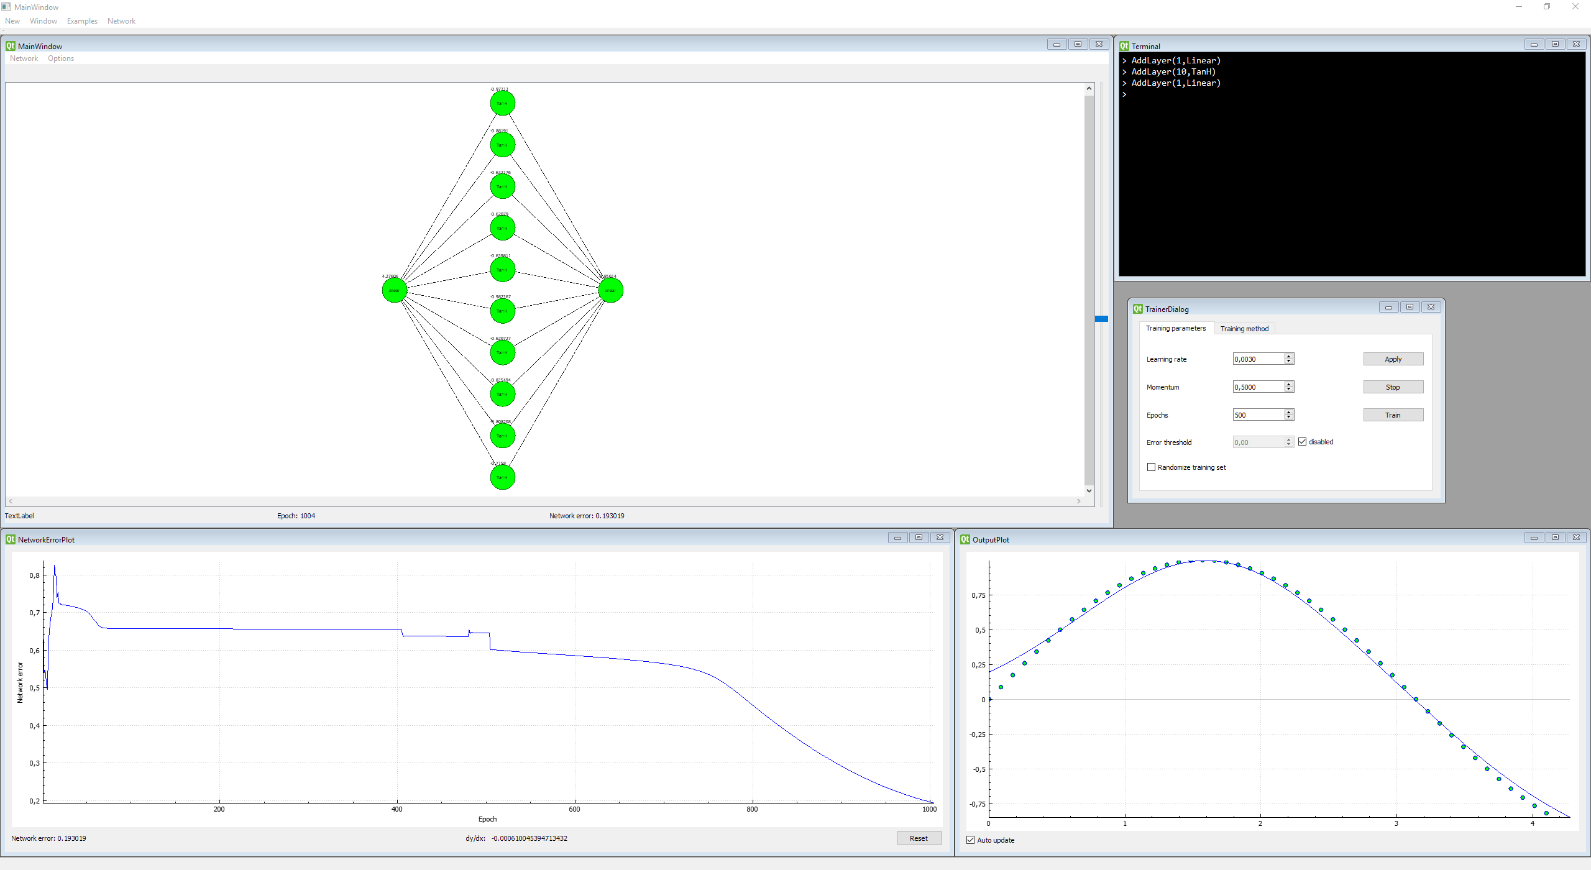
Task: Switch to the Training method tab
Action: [x=1244, y=329]
